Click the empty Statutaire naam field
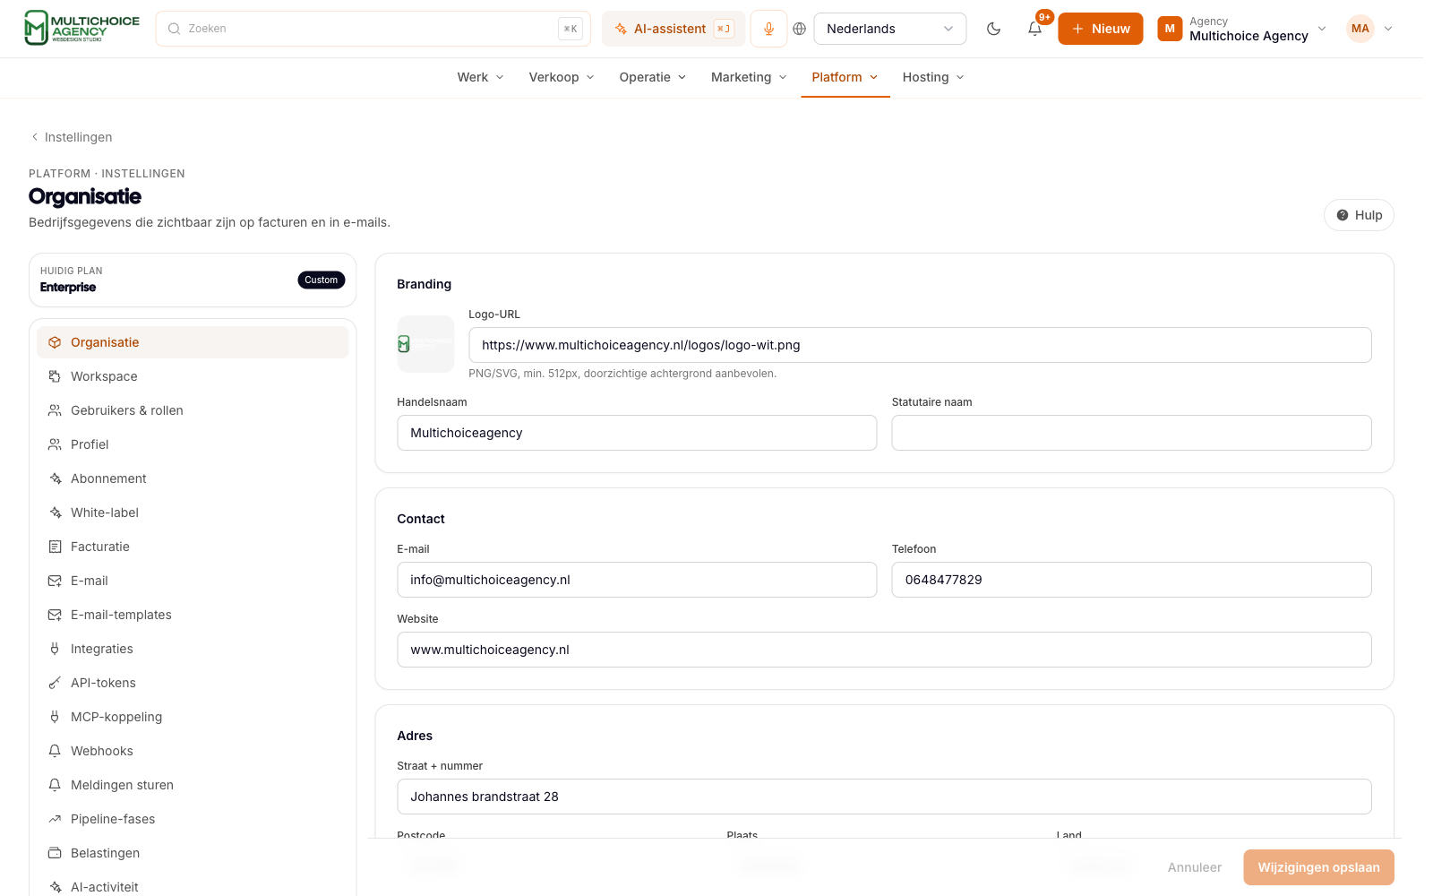The width and height of the screenshot is (1433, 896). [1131, 433]
